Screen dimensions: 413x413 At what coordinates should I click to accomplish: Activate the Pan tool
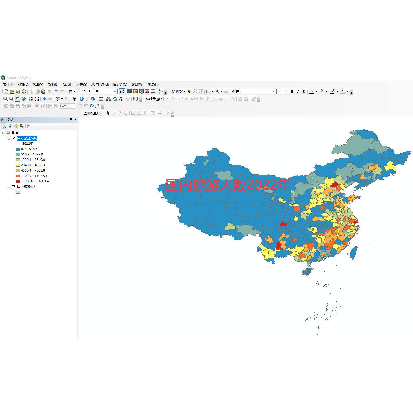[17, 99]
